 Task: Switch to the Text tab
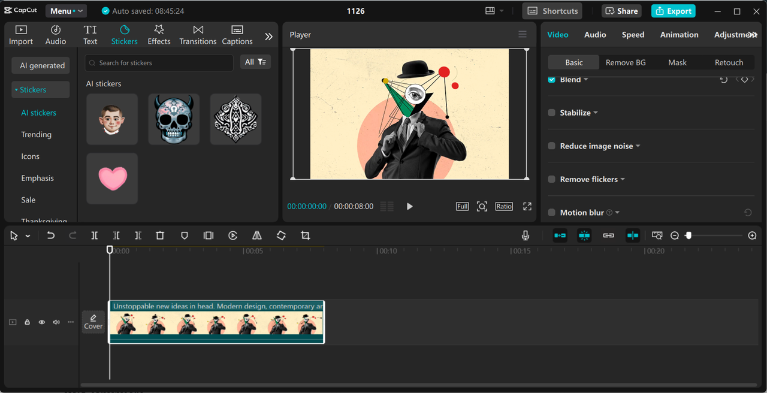(90, 35)
